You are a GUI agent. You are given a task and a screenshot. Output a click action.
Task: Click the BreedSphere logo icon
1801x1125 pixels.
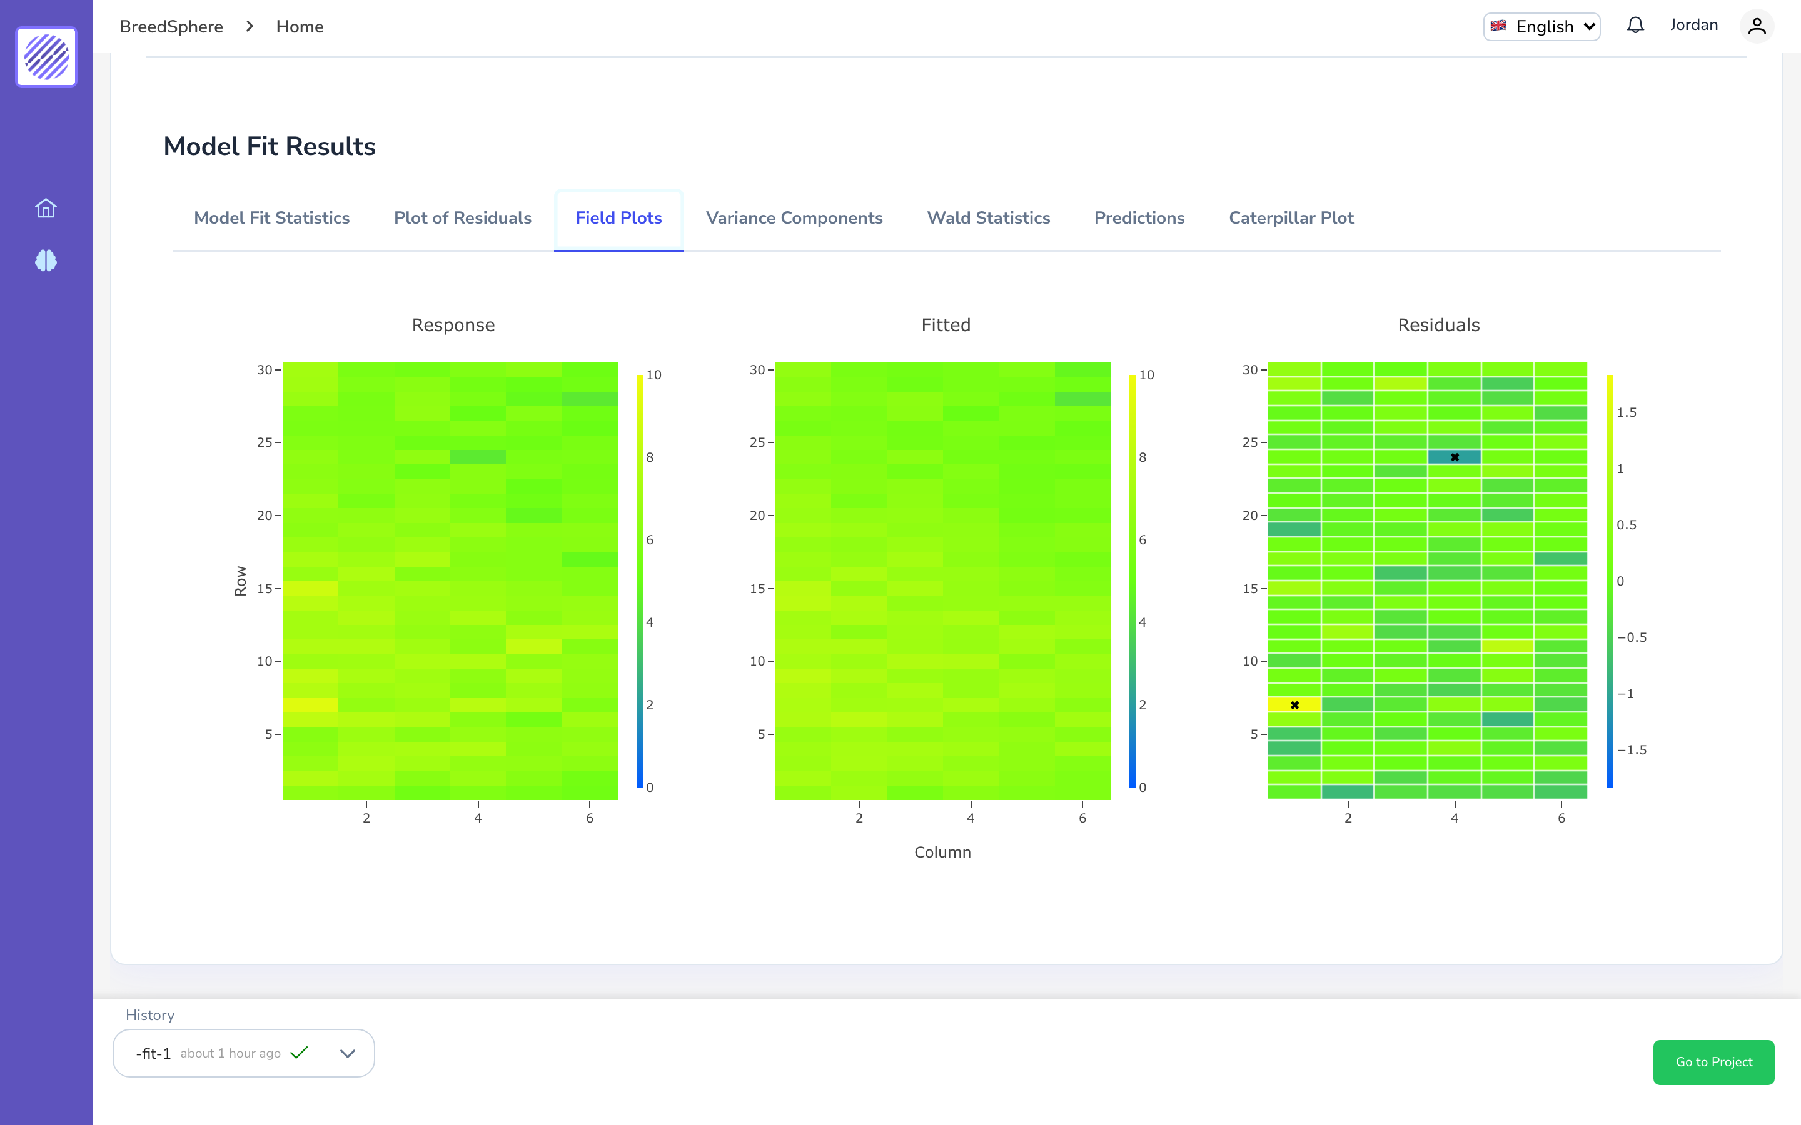pos(46,56)
